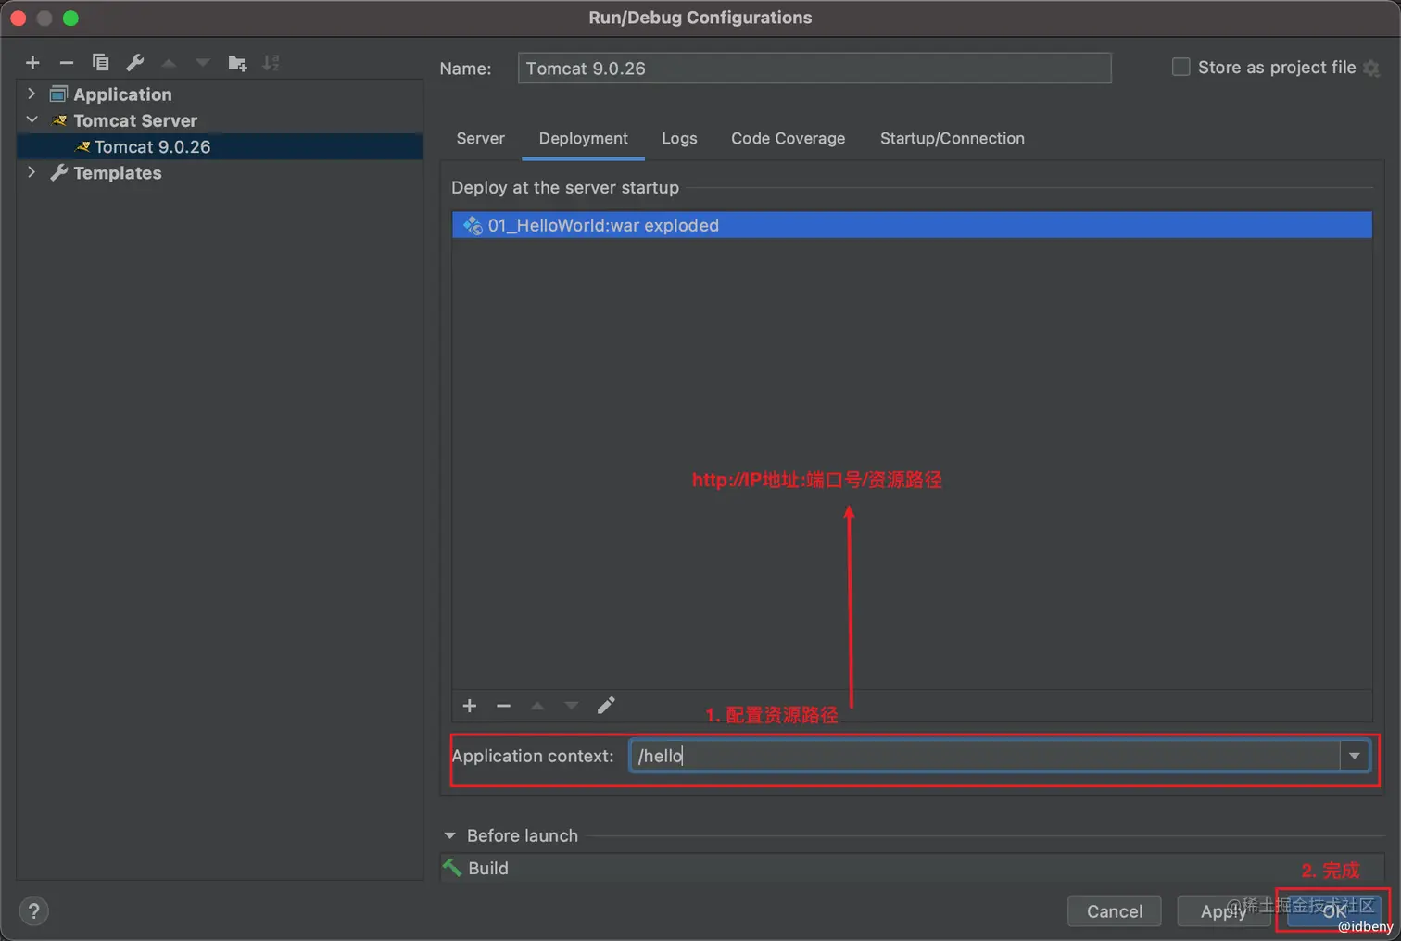This screenshot has width=1401, height=941.
Task: Add deployment artifact with plus below list
Action: 470,706
